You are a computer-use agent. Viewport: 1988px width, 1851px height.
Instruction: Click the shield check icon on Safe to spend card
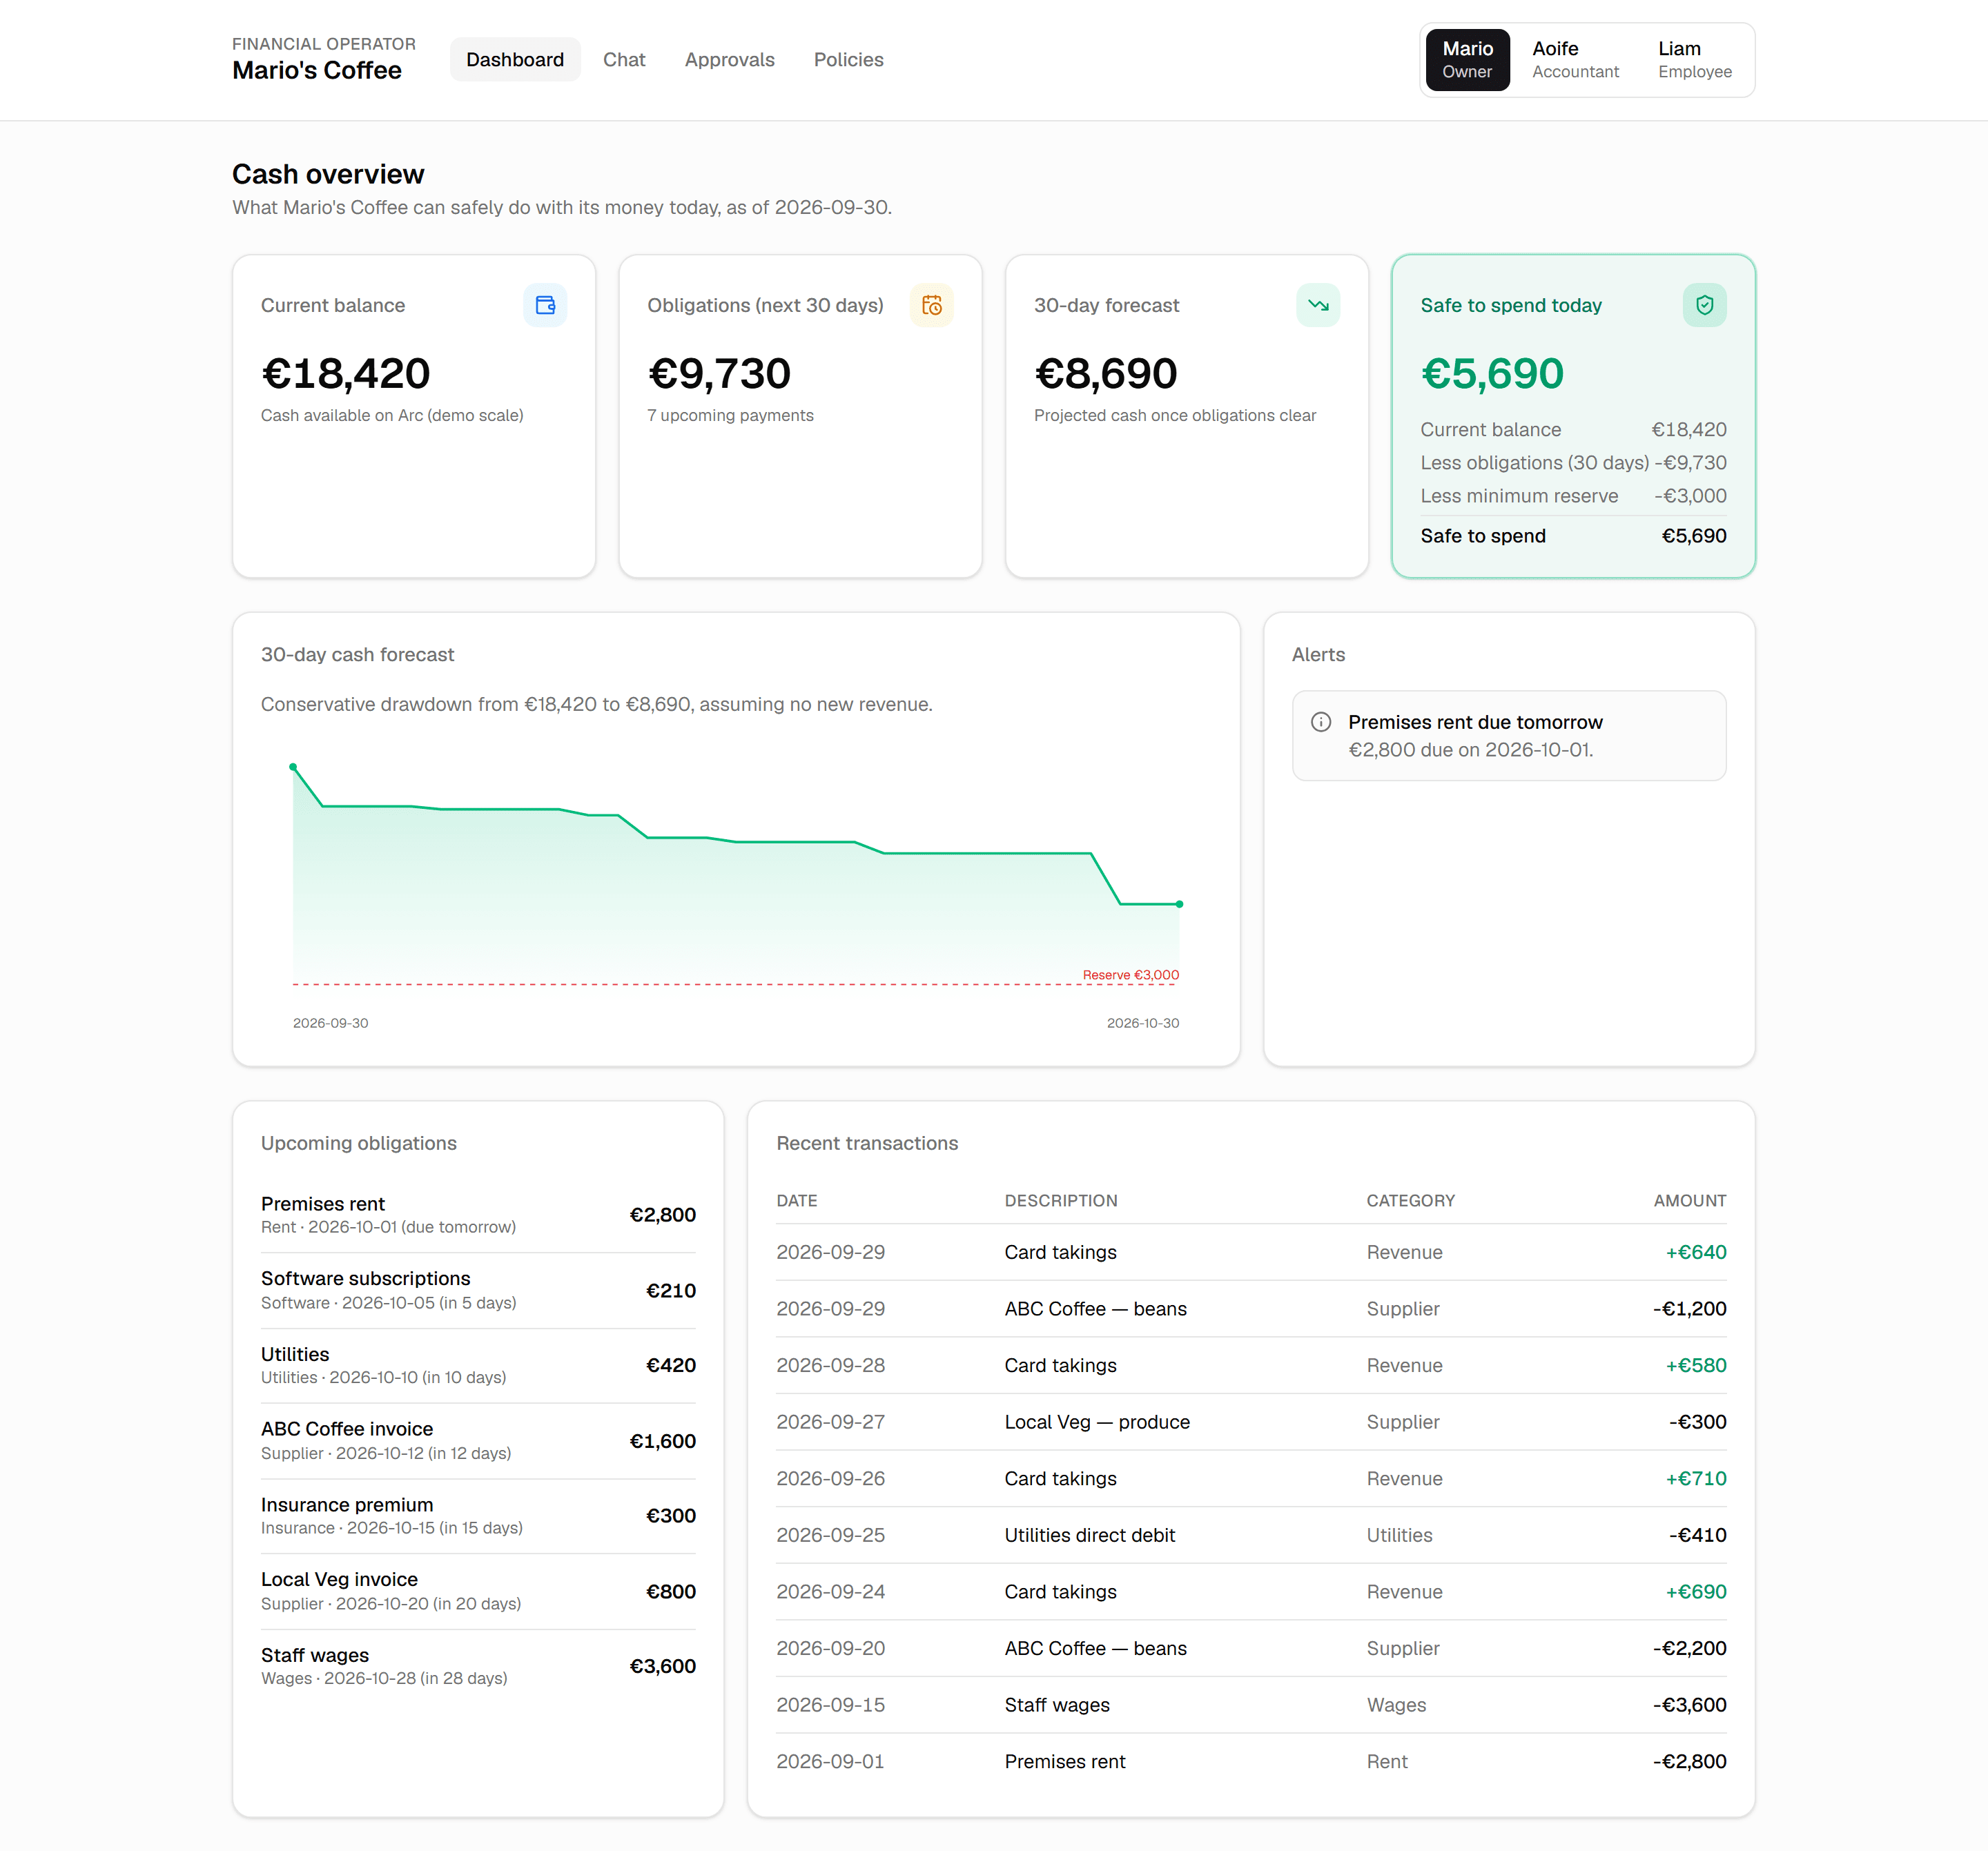tap(1704, 305)
